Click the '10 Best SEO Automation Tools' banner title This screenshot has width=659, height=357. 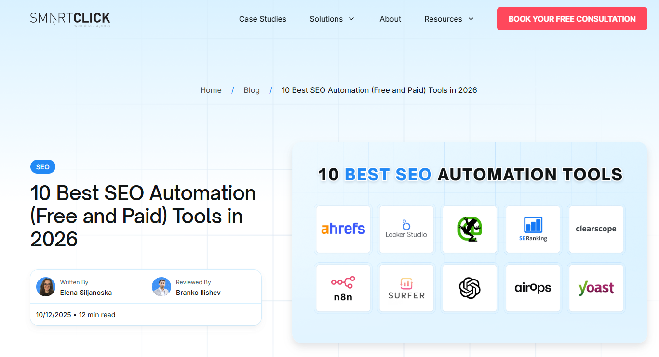click(x=471, y=175)
